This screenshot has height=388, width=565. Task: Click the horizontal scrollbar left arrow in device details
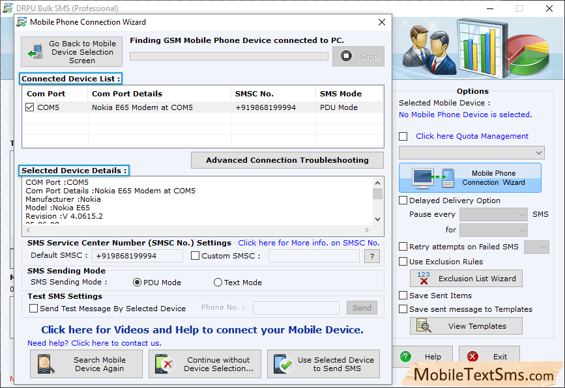pyautogui.click(x=28, y=230)
